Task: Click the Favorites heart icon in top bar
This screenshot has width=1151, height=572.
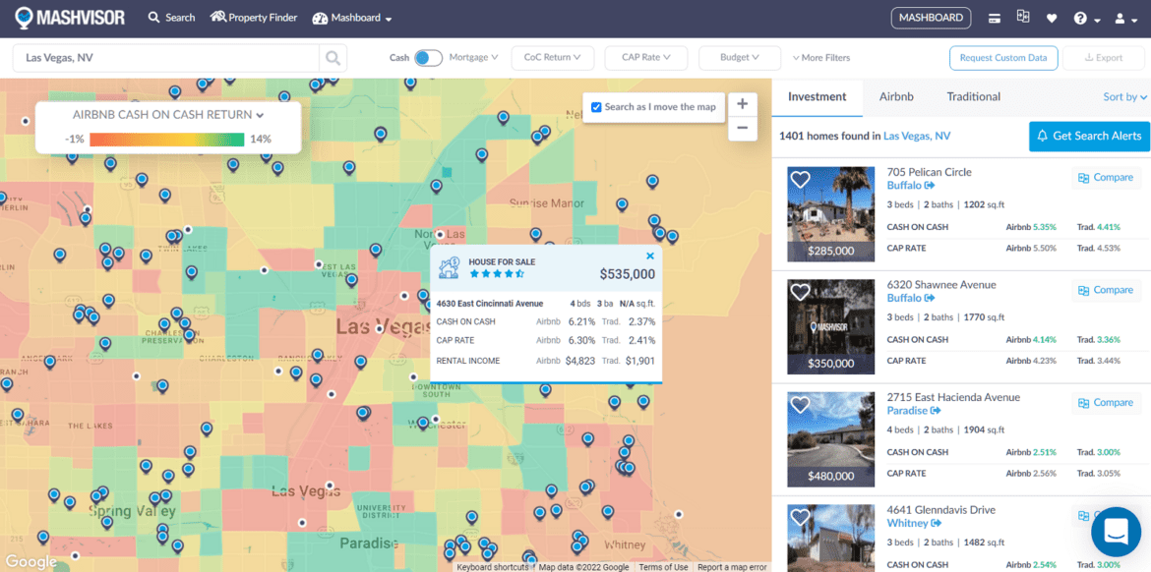Action: click(1052, 17)
